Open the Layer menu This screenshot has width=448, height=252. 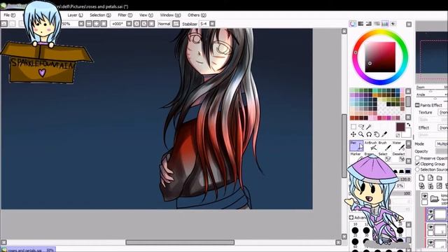pos(75,15)
